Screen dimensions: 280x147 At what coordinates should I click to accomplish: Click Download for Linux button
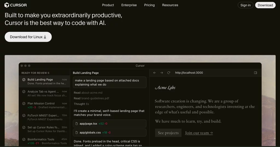(28, 37)
